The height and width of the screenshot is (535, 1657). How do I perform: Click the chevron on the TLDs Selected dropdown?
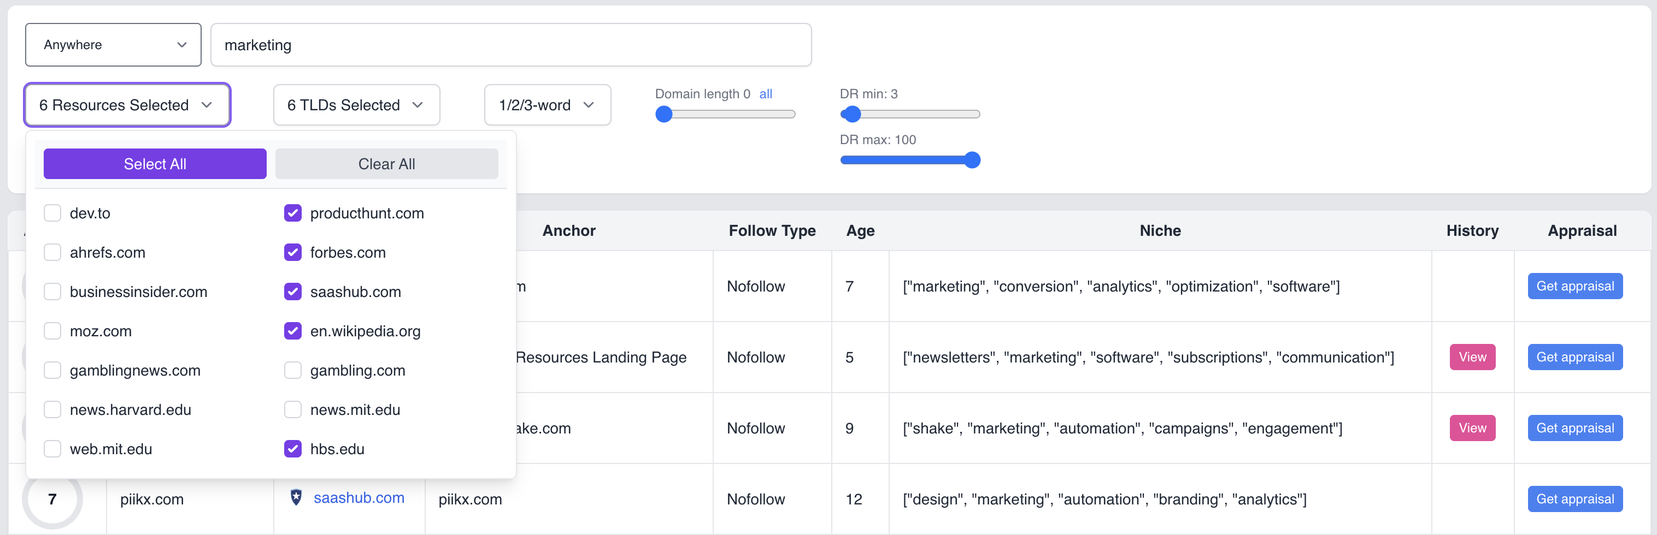point(418,105)
